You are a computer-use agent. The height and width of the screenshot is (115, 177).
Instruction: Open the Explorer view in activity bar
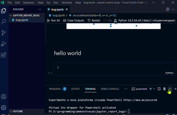point(4,11)
